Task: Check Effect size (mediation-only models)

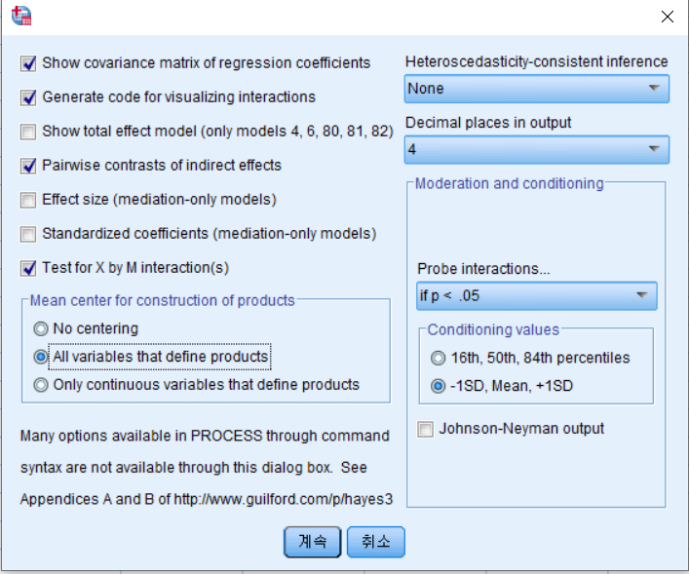Action: (x=28, y=200)
